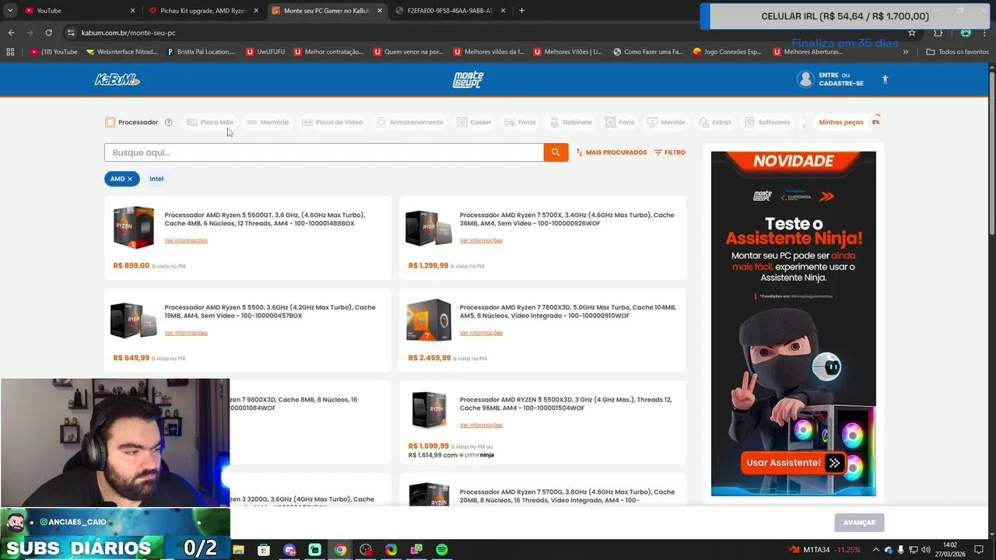Open the Todos os favoritos folder
This screenshot has width=996, height=560.
point(957,51)
